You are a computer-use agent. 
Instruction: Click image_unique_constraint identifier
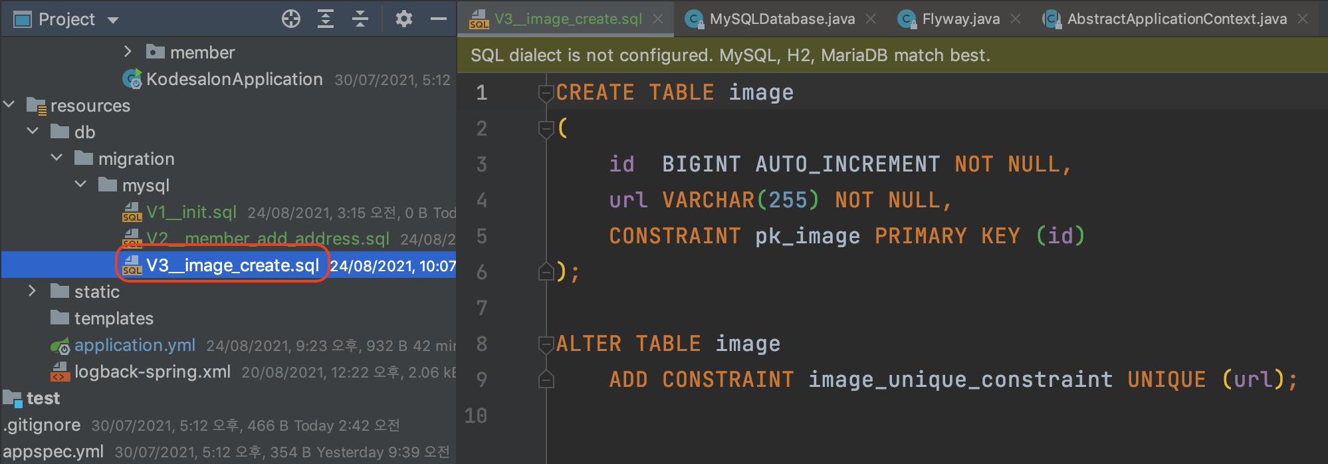click(960, 380)
